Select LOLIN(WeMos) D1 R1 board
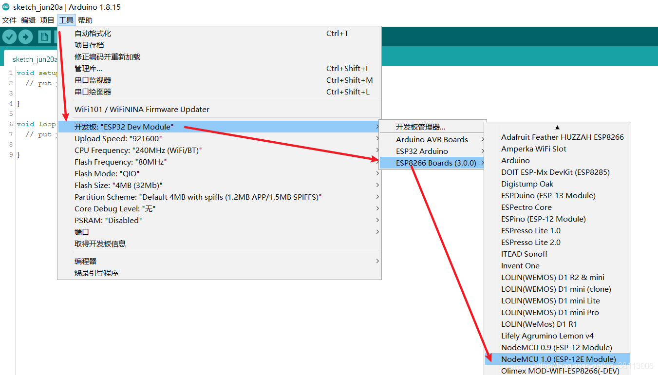The width and height of the screenshot is (658, 375). [557, 324]
